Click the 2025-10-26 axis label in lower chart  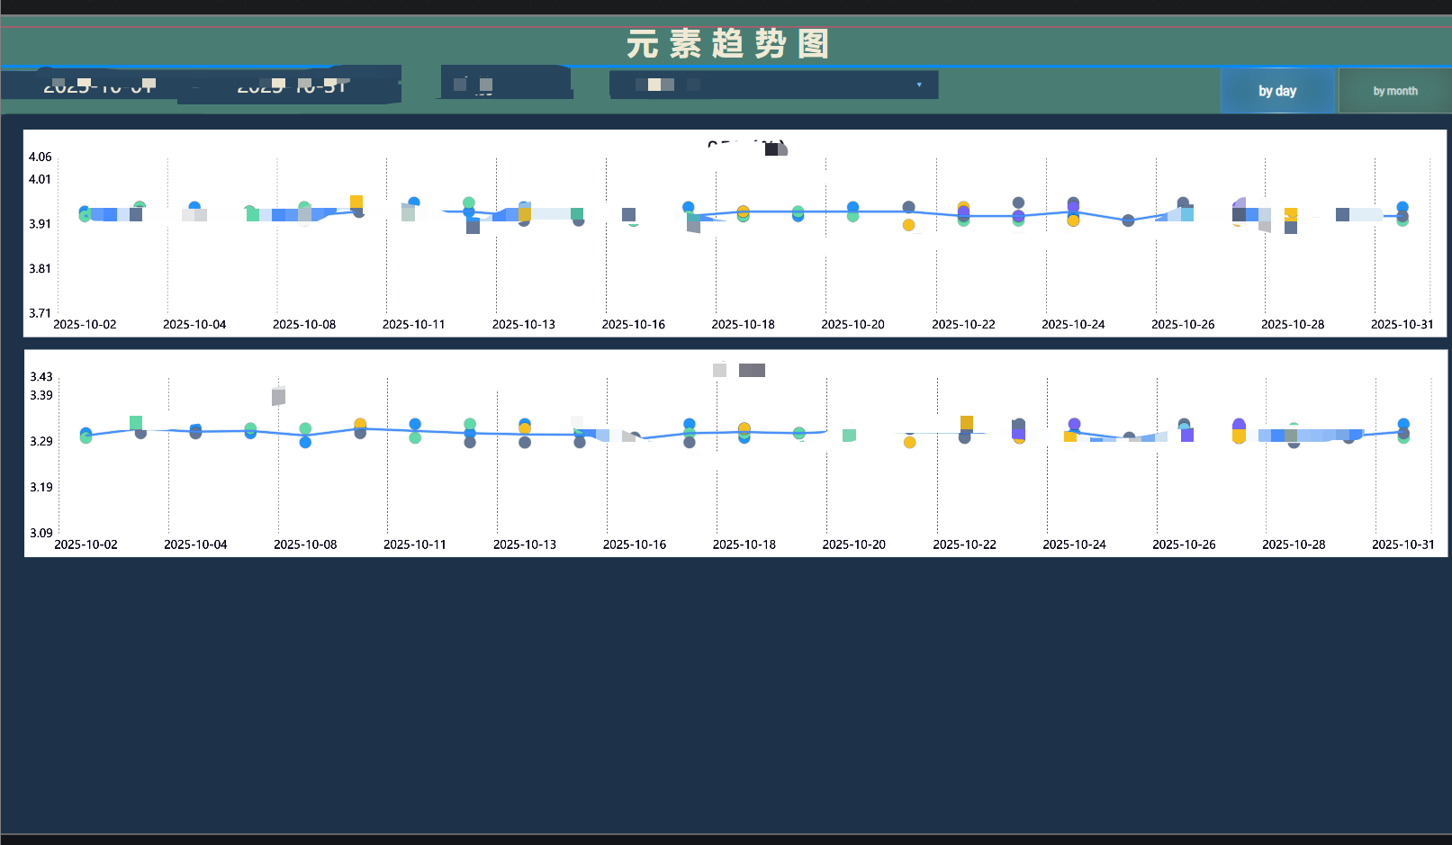[x=1184, y=544]
